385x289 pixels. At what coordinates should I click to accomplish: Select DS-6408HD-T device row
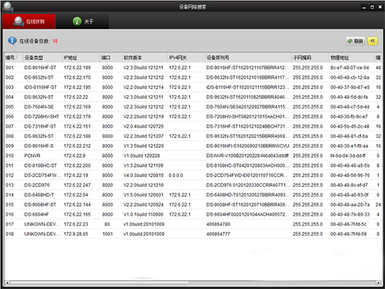click(193, 195)
